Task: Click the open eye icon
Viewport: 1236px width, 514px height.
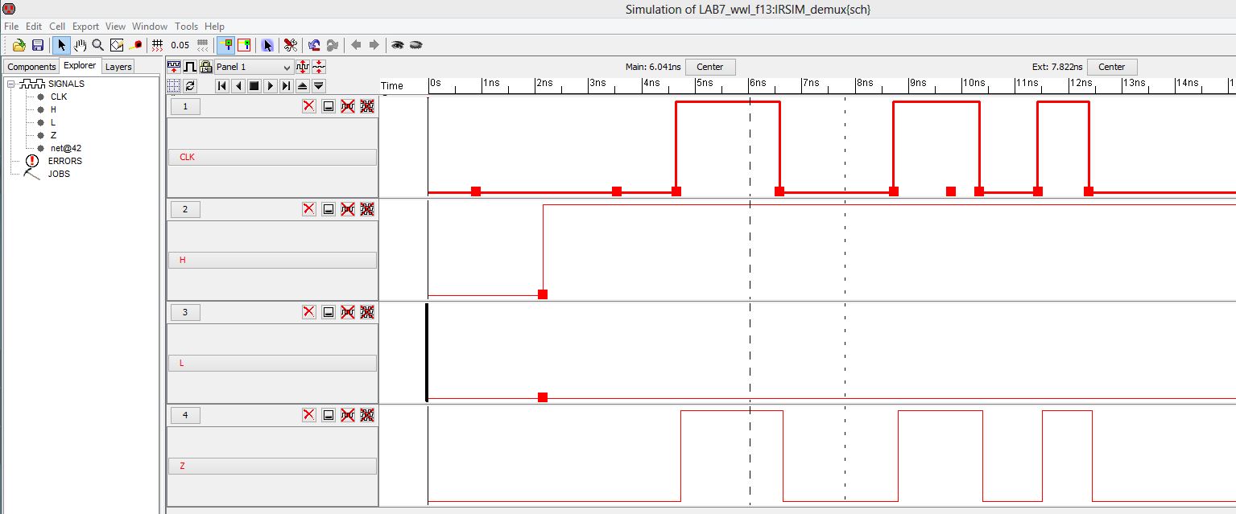Action: point(398,45)
